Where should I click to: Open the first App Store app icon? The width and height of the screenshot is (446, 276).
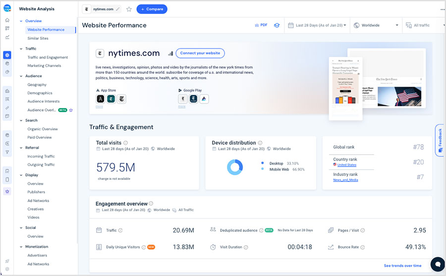(x=101, y=99)
